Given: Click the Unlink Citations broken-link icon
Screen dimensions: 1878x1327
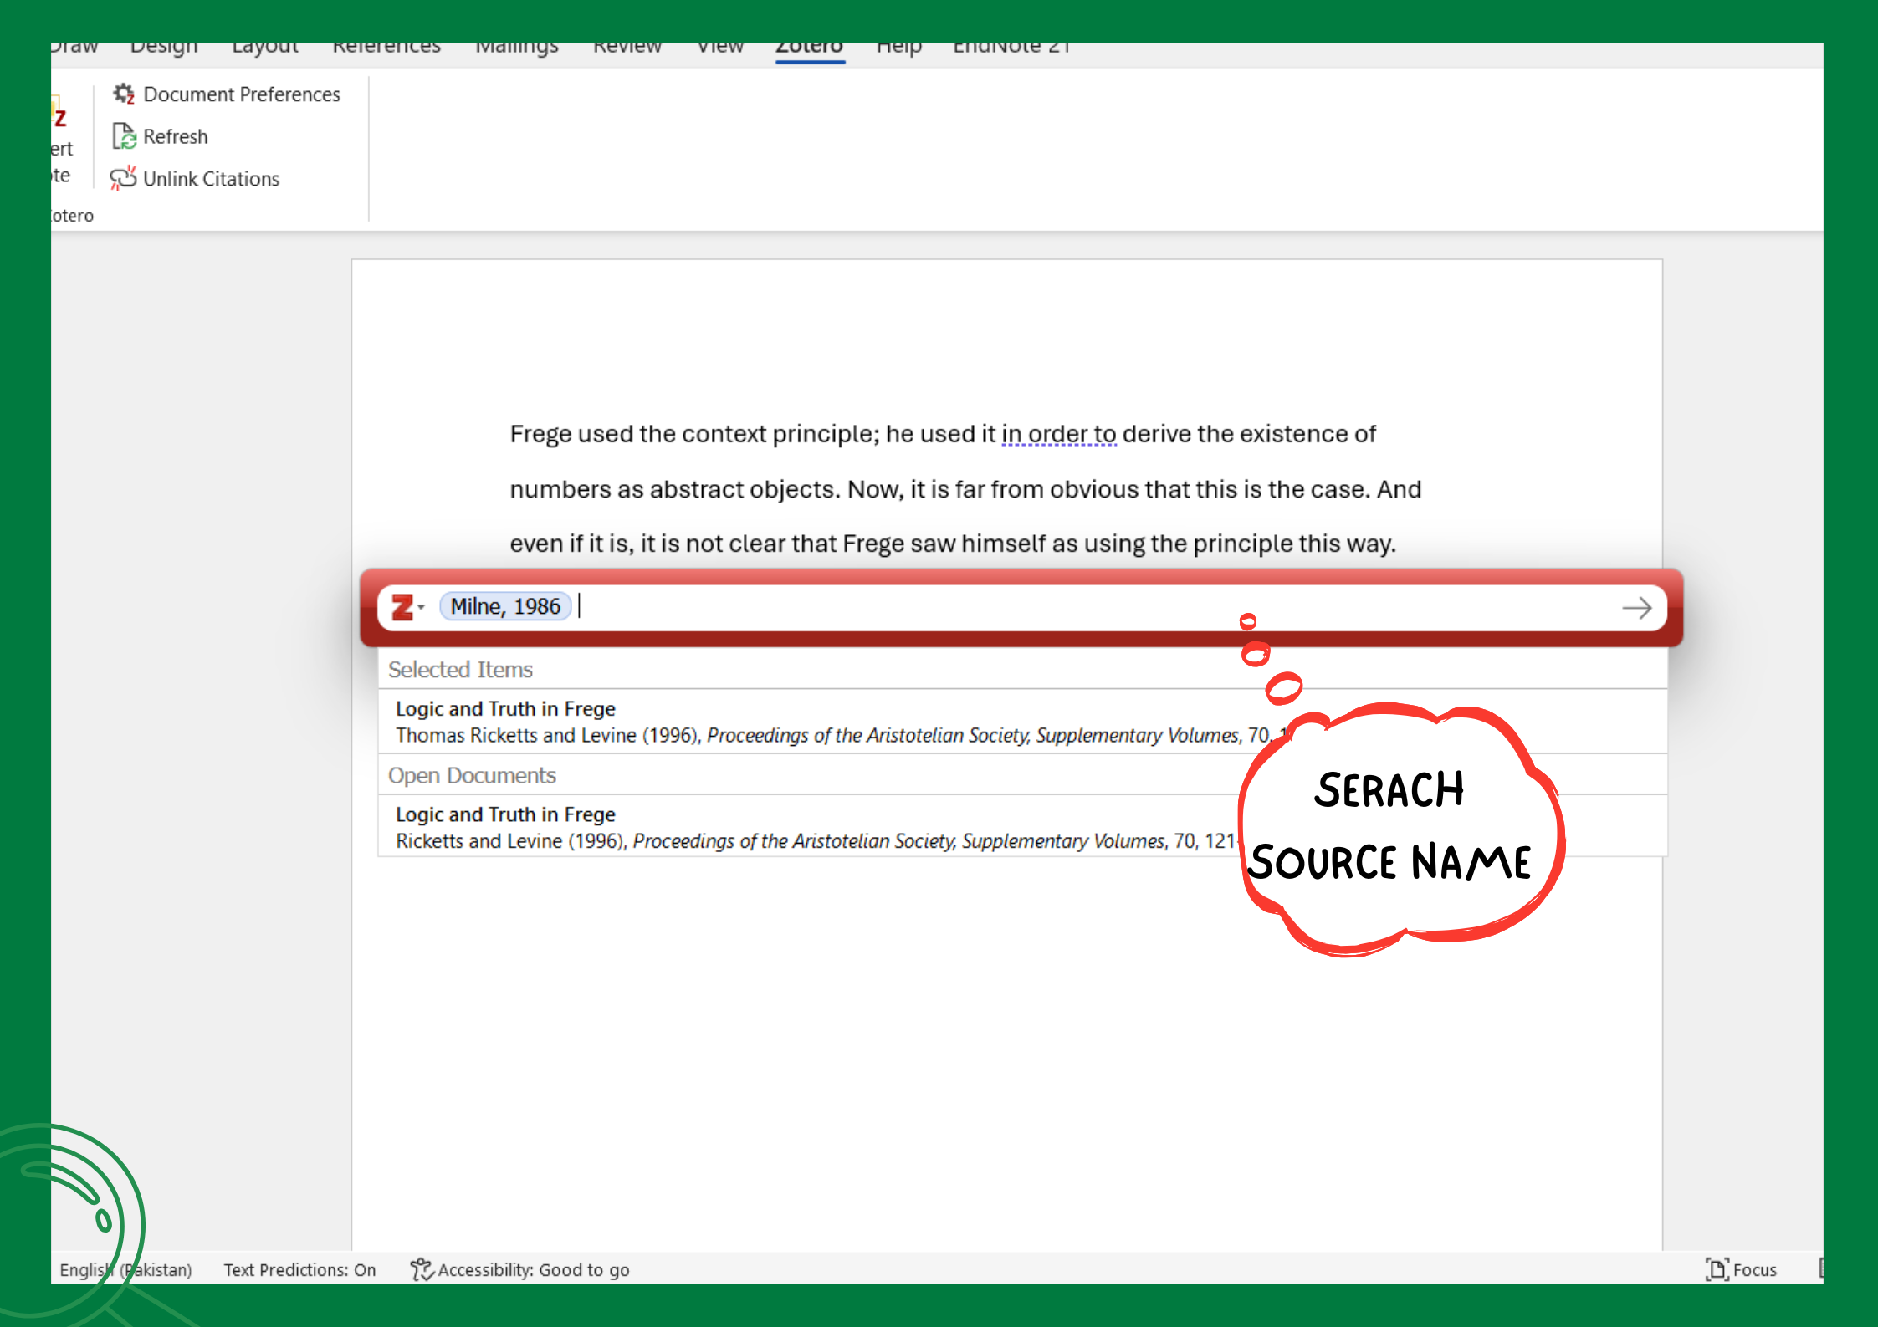Looking at the screenshot, I should coord(123,178).
